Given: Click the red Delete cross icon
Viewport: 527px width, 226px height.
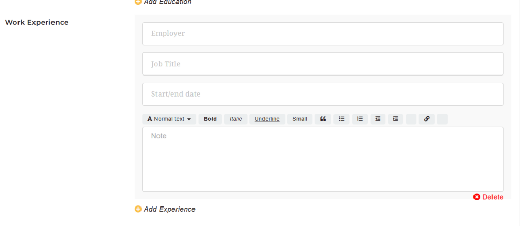Looking at the screenshot, I should pos(477,197).
